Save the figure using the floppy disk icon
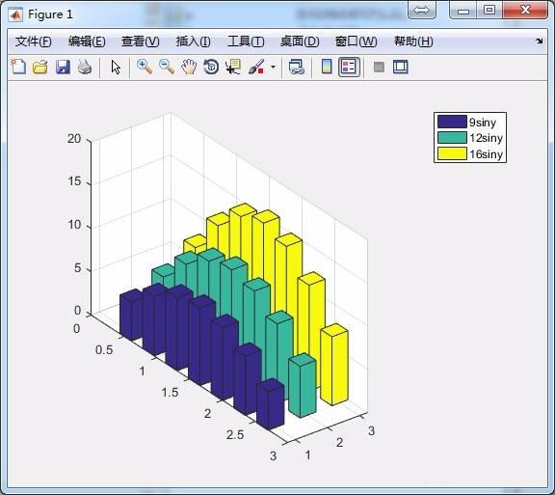 coord(63,67)
